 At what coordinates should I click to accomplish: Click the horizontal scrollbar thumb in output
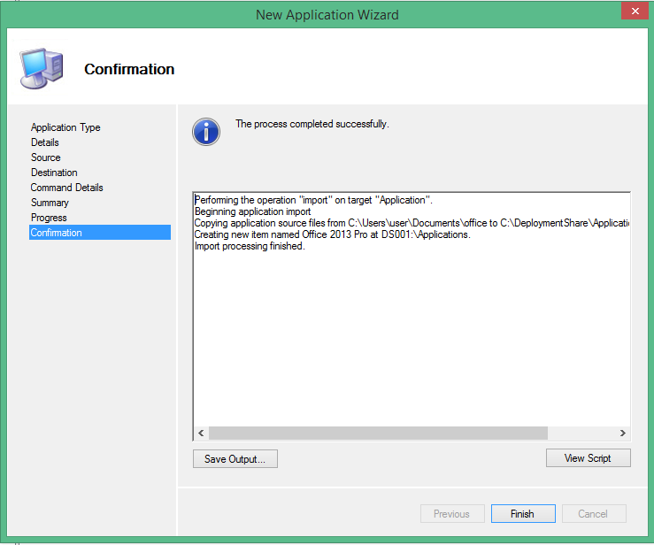click(x=378, y=433)
